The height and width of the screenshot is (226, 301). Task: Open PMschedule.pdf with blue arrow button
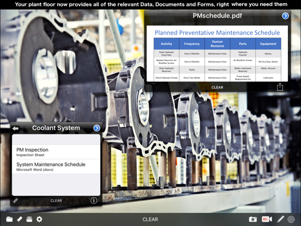point(285,16)
